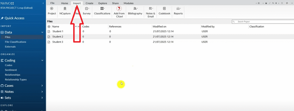Click the Project import icon
Image resolution: width=294 pixels, height=111 pixels.
52,8
